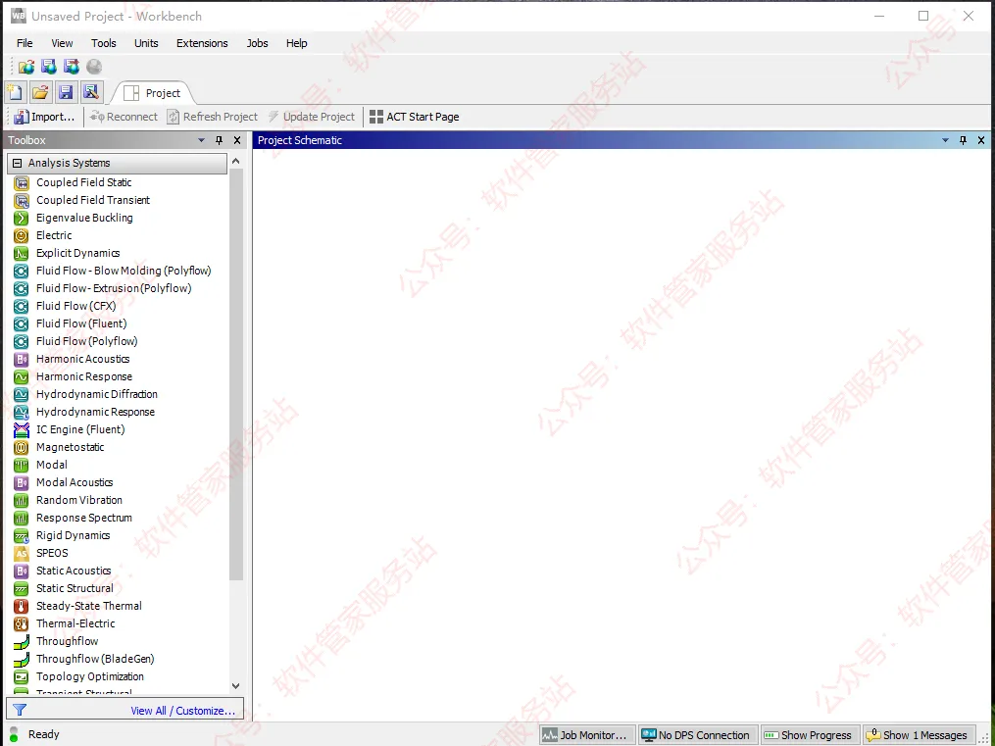Click the Explicit Dynamics icon
Screen dimensions: 995x746
click(x=21, y=254)
